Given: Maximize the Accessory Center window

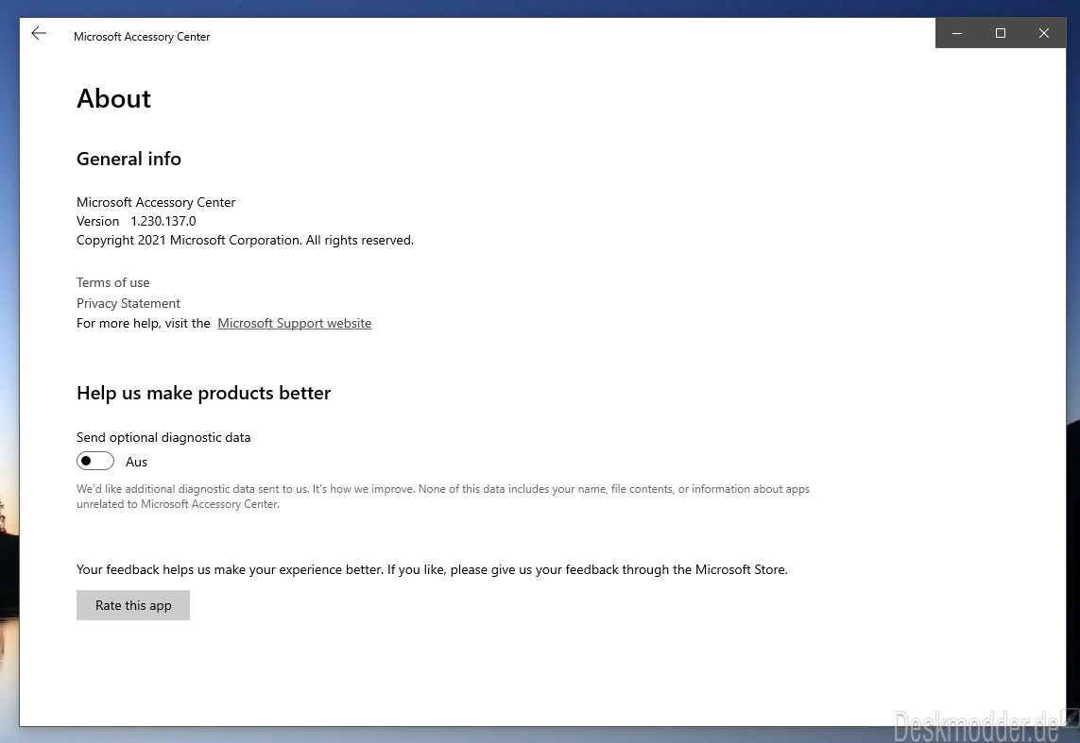Looking at the screenshot, I should click(x=1001, y=34).
